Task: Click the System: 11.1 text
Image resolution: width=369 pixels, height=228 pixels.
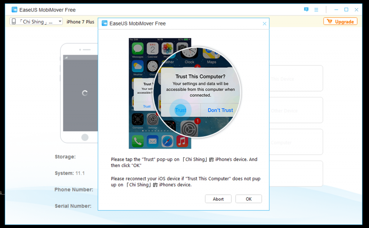Action: click(70, 173)
